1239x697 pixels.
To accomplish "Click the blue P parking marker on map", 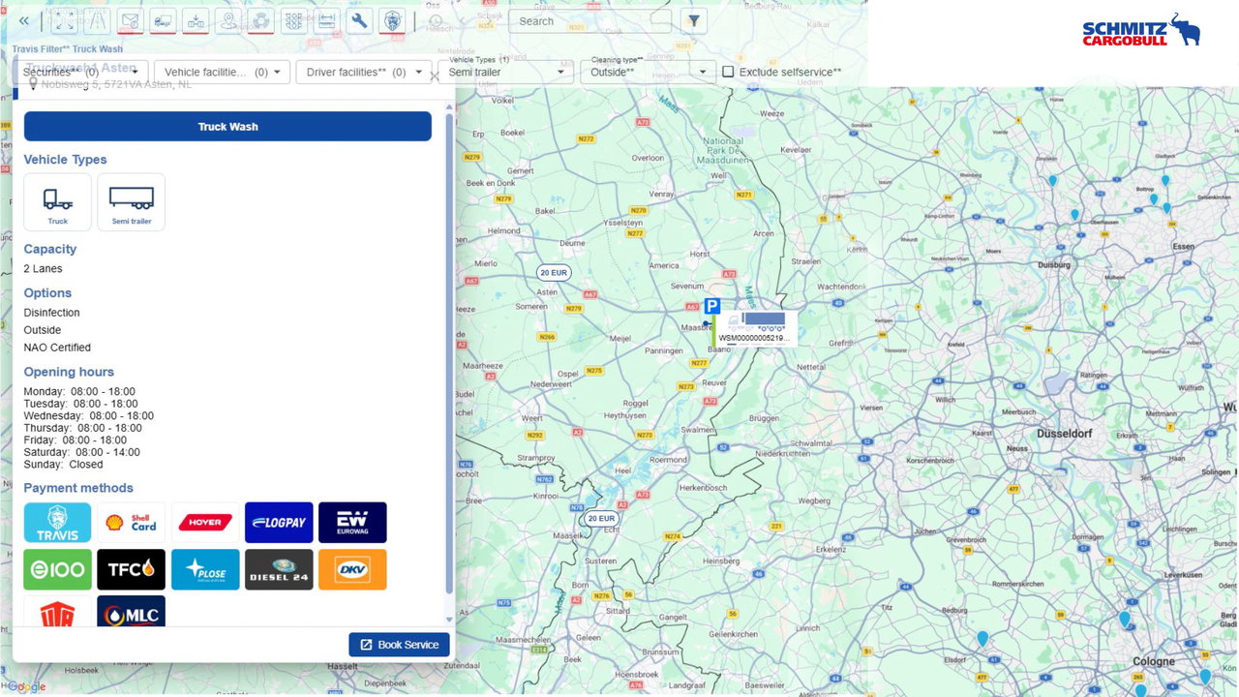I will (712, 306).
